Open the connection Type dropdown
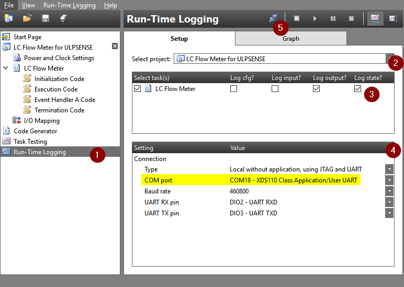Viewport: 404px width, 287px height. click(x=389, y=169)
